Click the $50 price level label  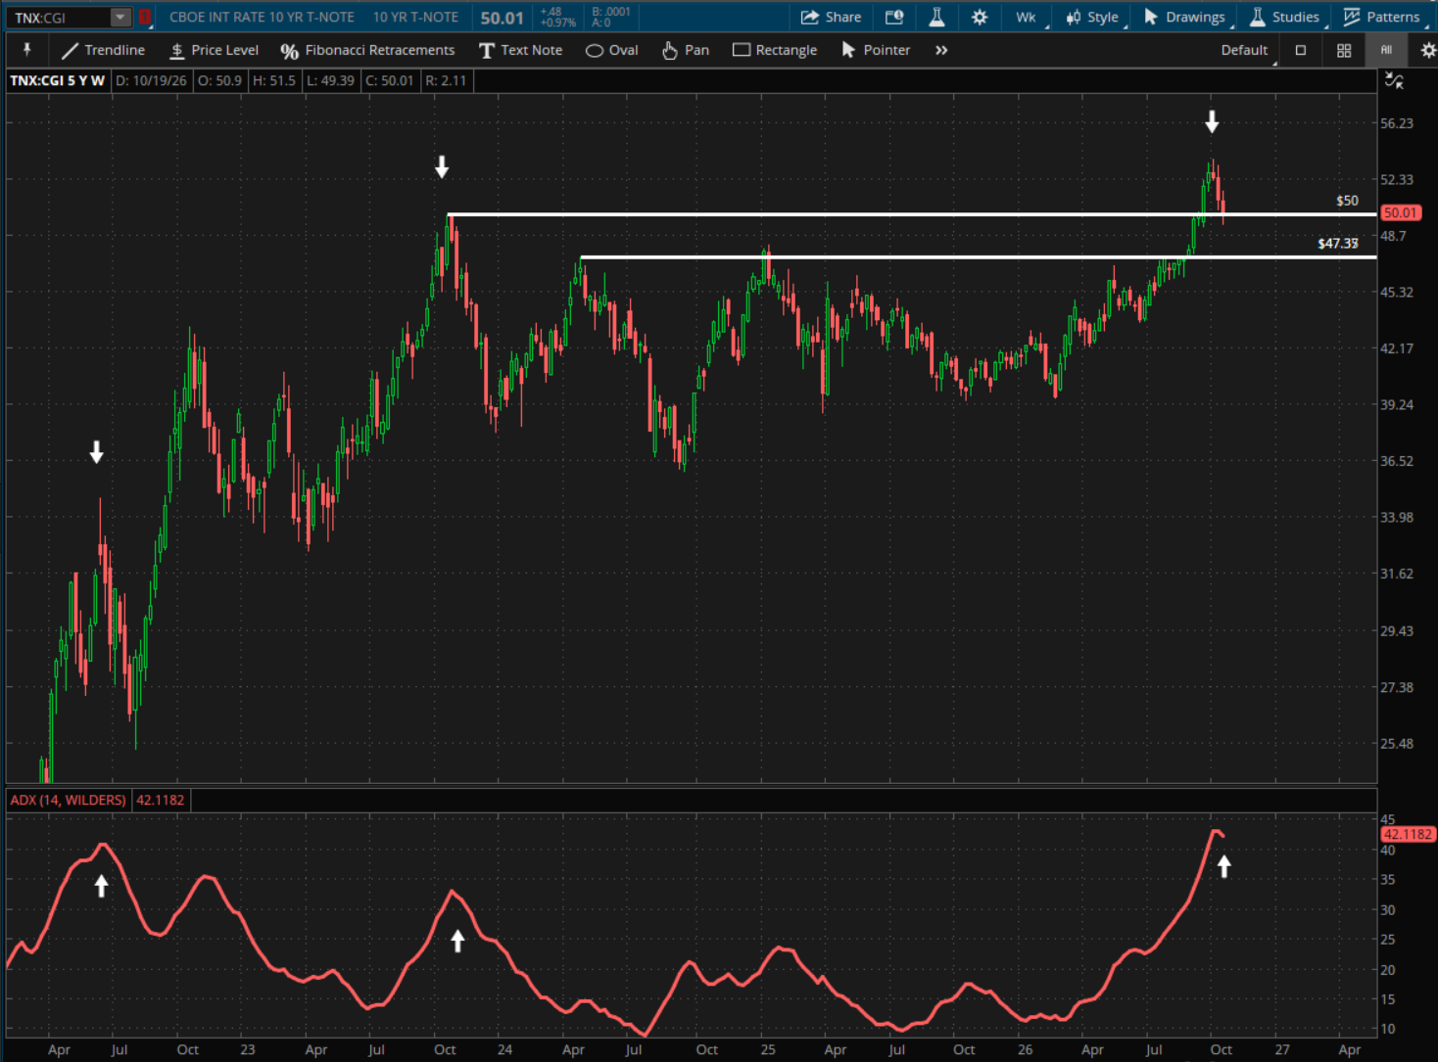(1347, 201)
